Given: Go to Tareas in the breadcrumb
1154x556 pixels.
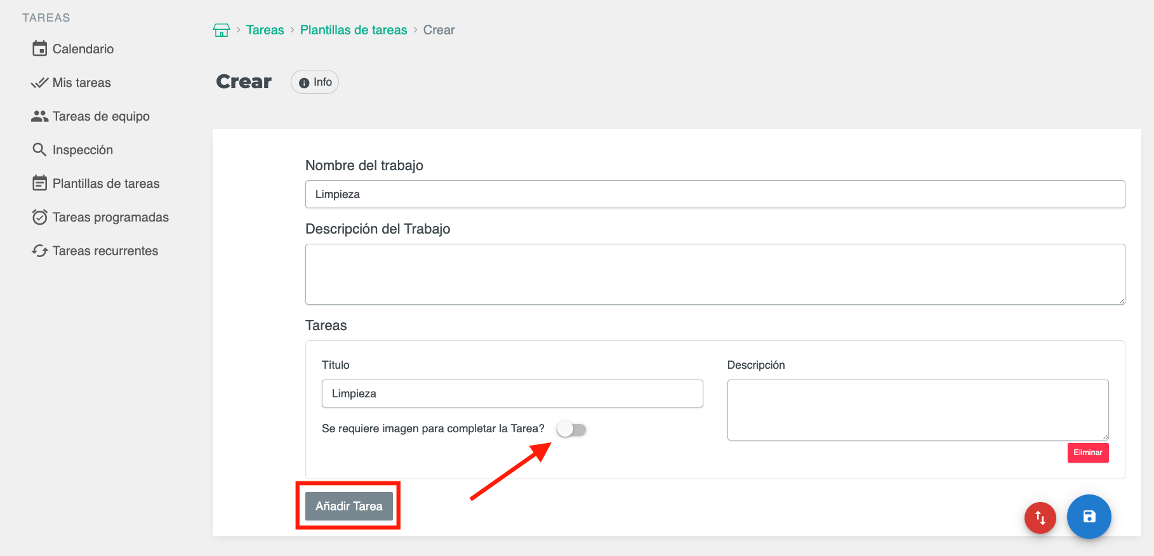Looking at the screenshot, I should [x=265, y=30].
